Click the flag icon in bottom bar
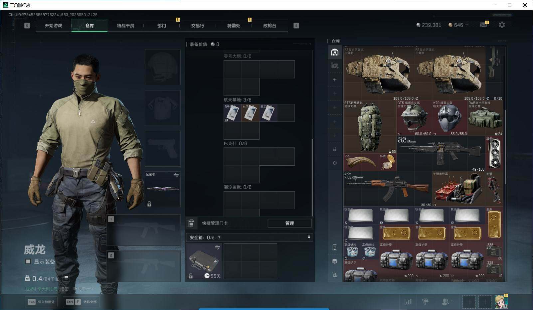 click(x=425, y=302)
